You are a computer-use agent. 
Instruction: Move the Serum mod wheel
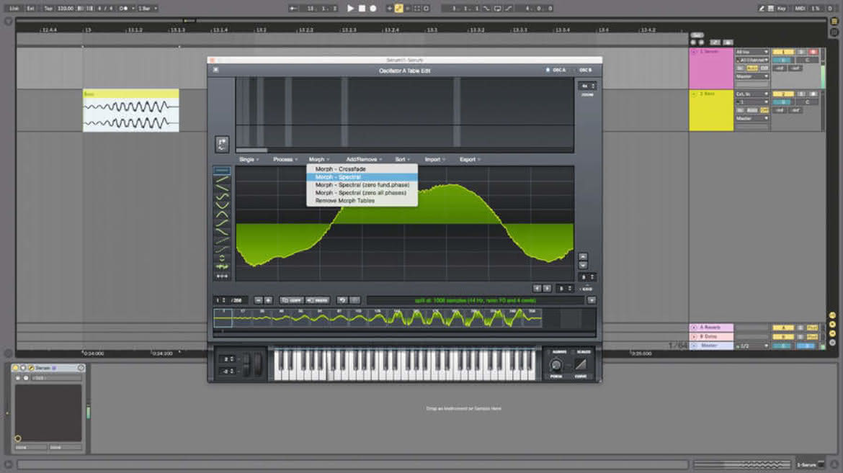tap(258, 365)
